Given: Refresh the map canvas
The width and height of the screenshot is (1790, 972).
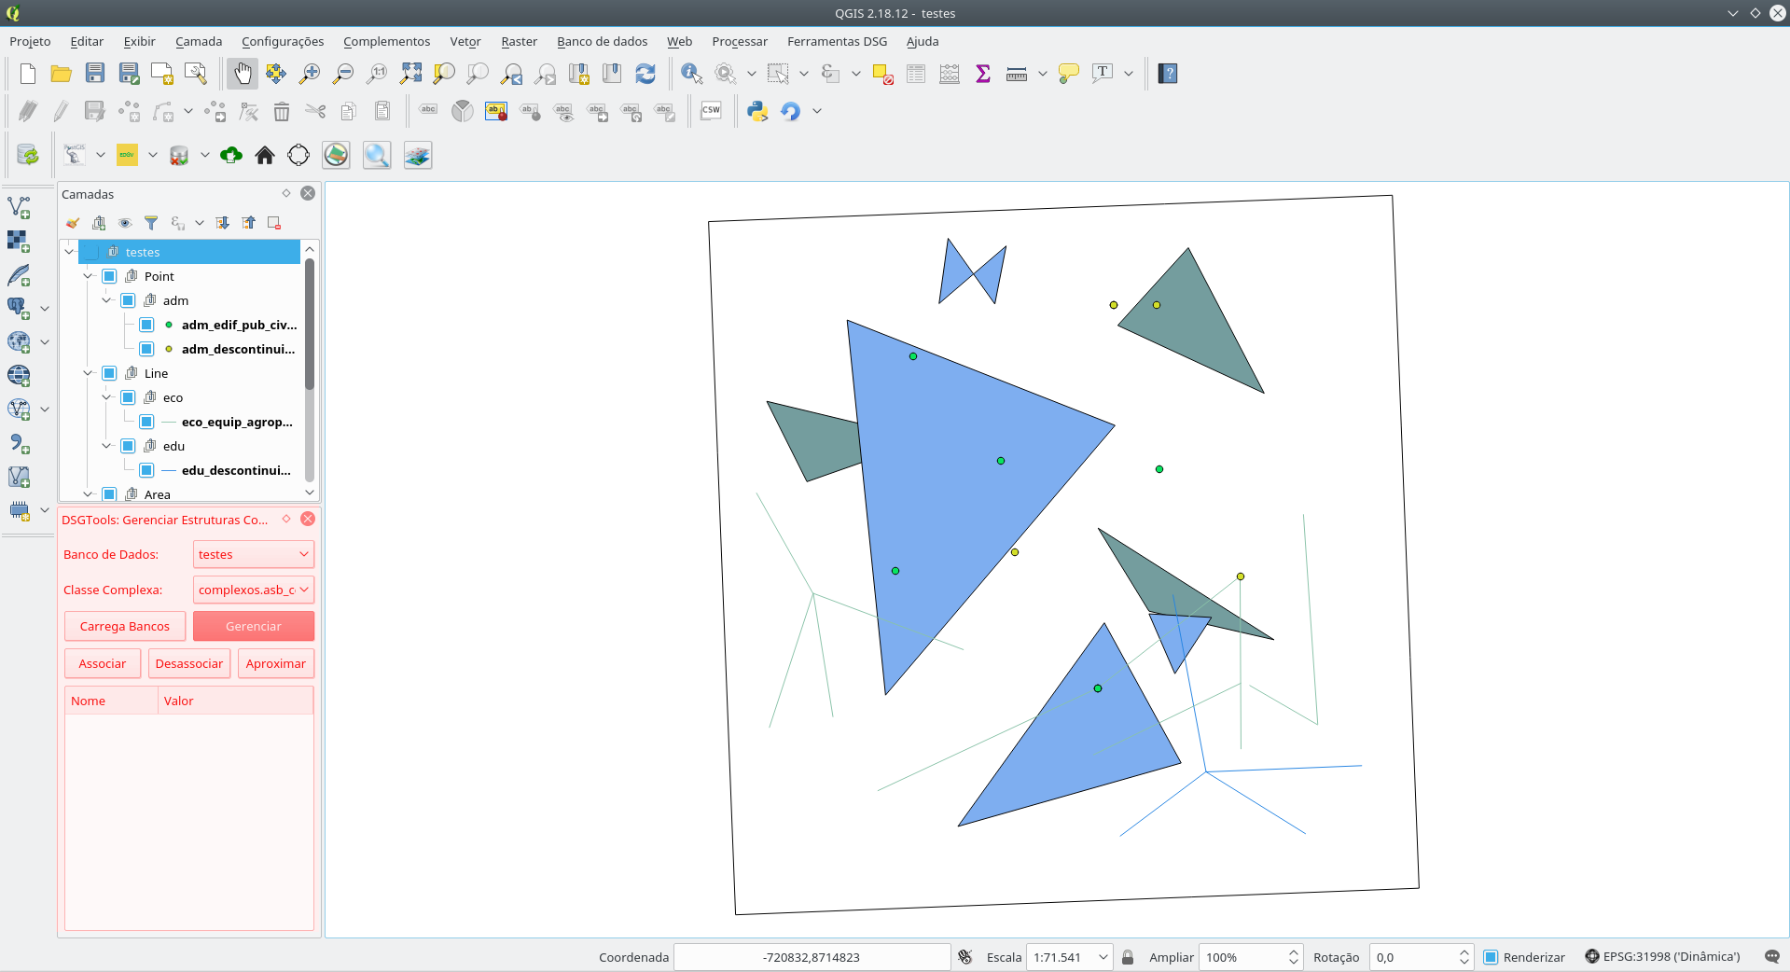Looking at the screenshot, I should coord(645,74).
